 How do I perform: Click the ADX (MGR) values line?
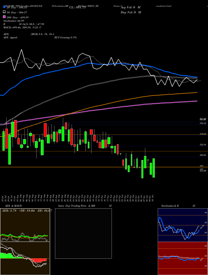pos(29,34)
